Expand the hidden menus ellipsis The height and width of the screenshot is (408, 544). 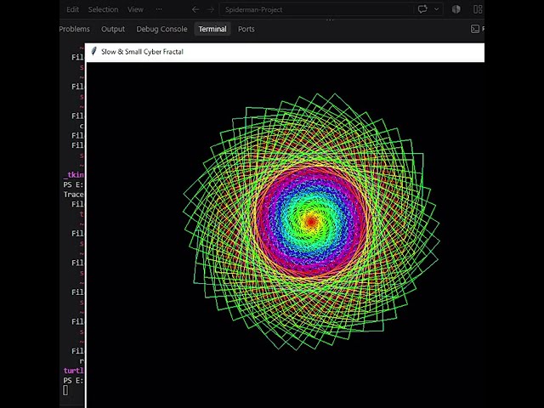[x=159, y=9]
